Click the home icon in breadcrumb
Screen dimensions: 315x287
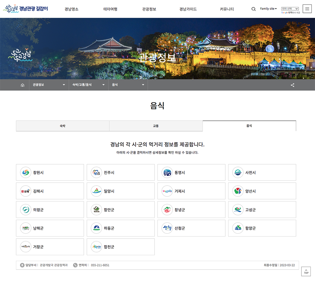[x=22, y=85]
